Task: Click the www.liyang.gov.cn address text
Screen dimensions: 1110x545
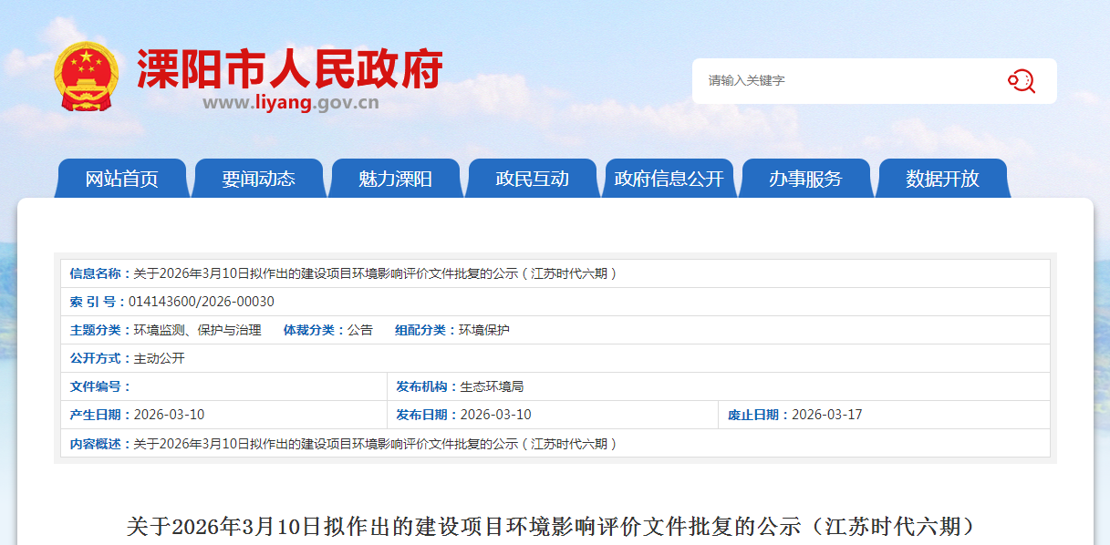Action: 290,103
